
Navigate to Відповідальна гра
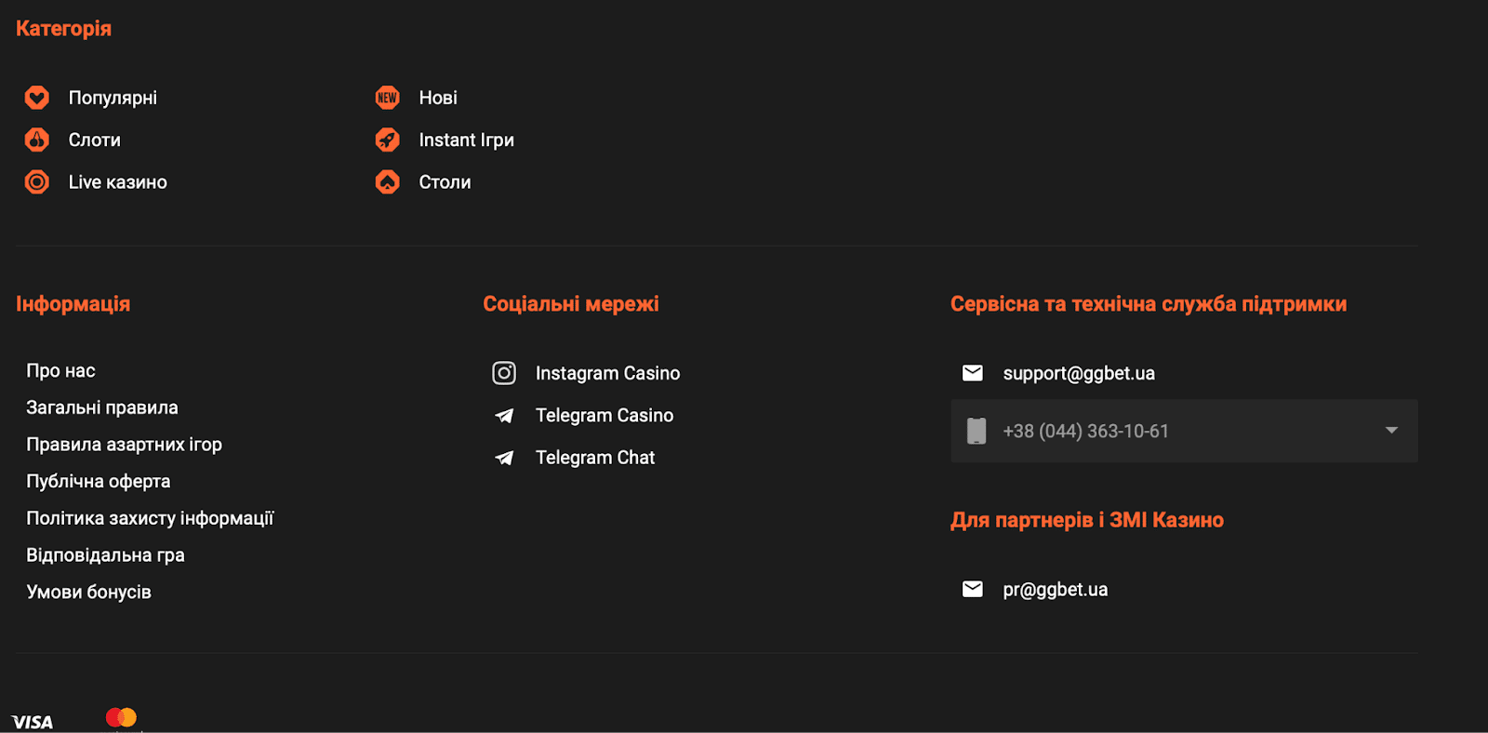106,555
